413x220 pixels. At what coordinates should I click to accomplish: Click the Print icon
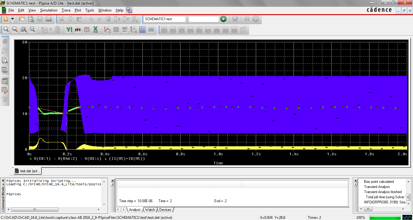coord(49,19)
